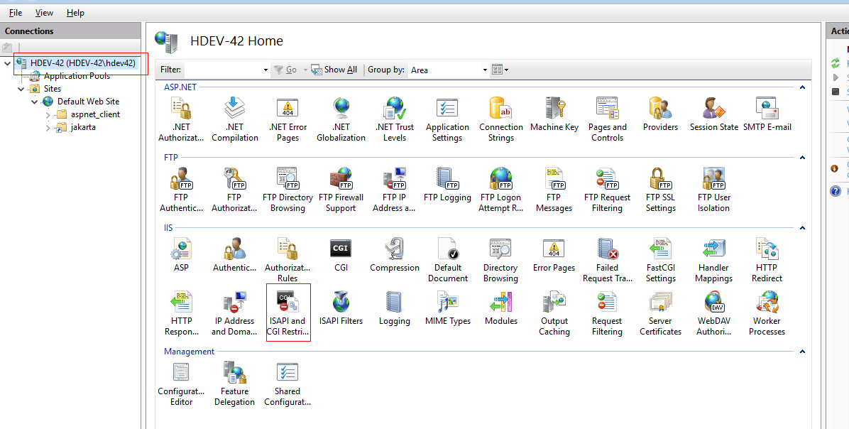Open Application Settings feature
This screenshot has height=429, width=849.
(x=447, y=119)
